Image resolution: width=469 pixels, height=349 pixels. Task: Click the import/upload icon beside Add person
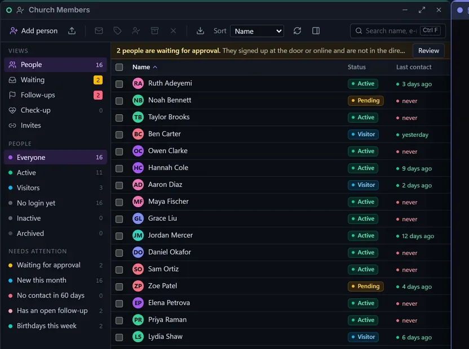tap(72, 31)
